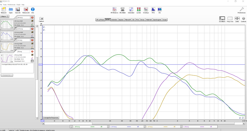Open the Spectrogram tab
Viewport: 247px width, 131px height.
coord(157,20)
